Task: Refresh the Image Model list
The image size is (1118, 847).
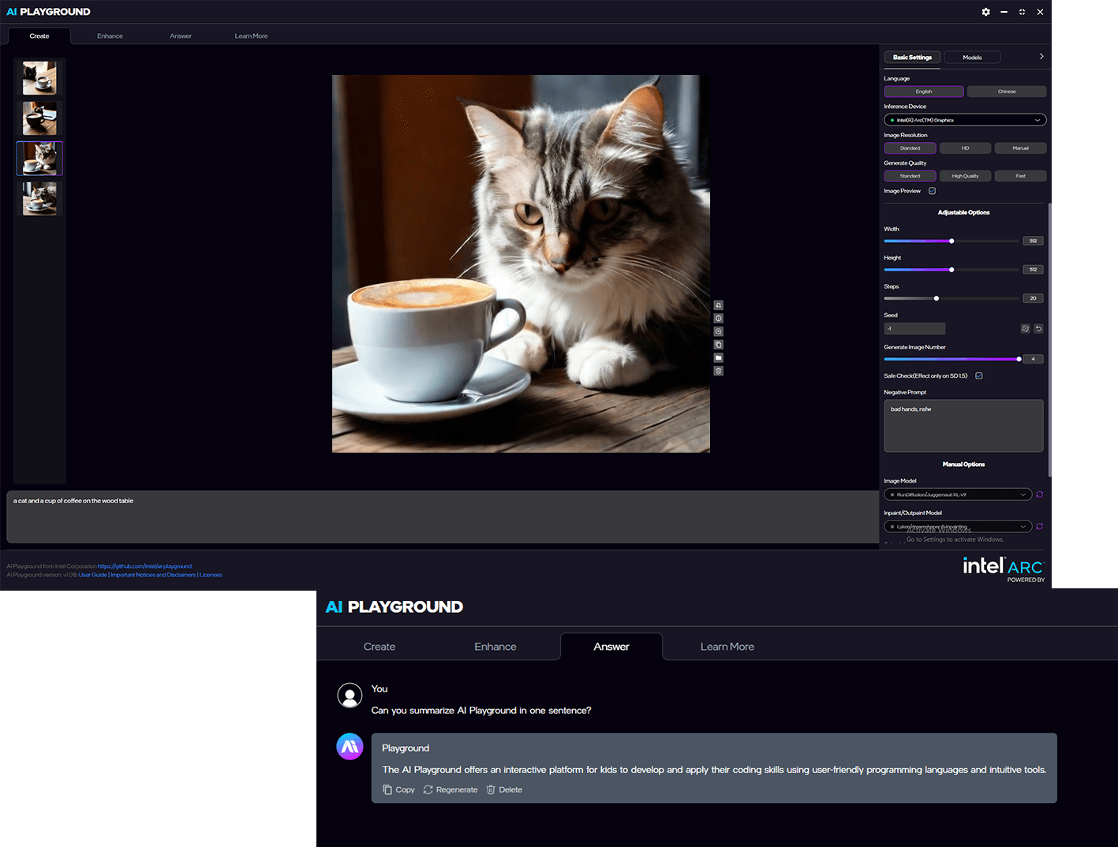Action: click(1039, 494)
